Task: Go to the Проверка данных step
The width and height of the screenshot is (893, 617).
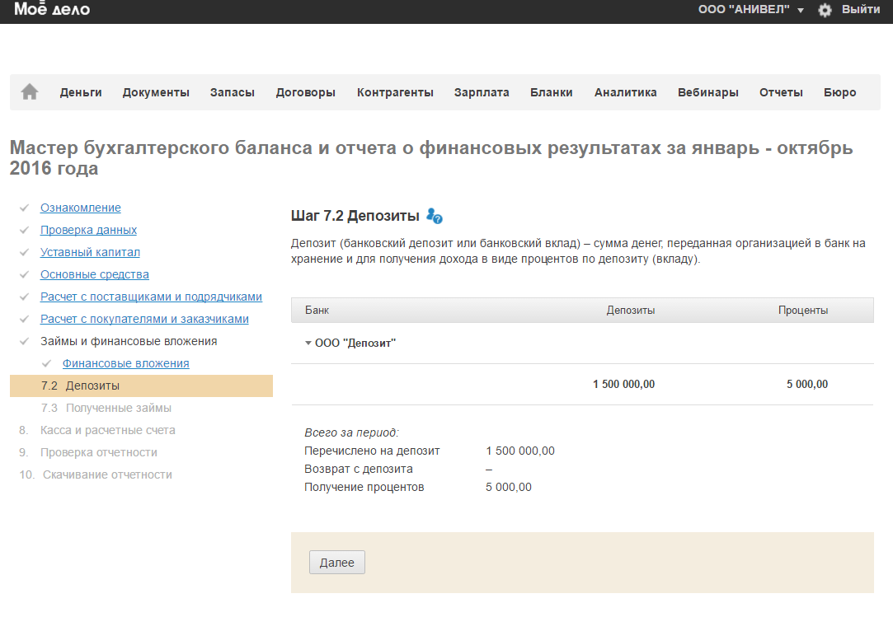Action: (x=88, y=230)
